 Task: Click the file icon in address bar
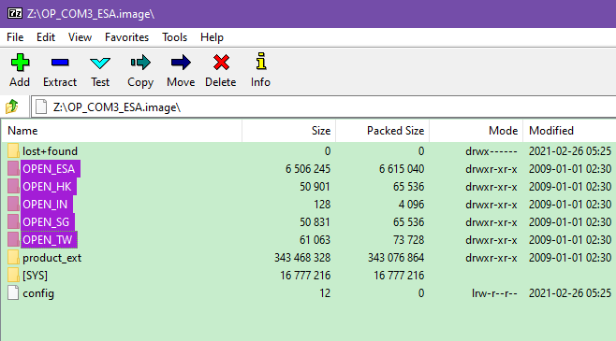[41, 107]
